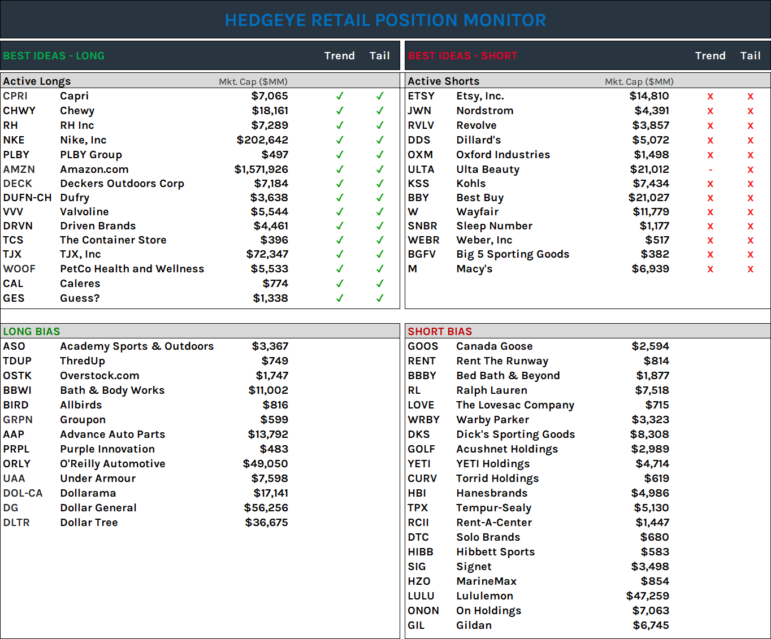The height and width of the screenshot is (639, 771).
Task: Click the red Tail X for Wayfair
Action: coord(751,212)
